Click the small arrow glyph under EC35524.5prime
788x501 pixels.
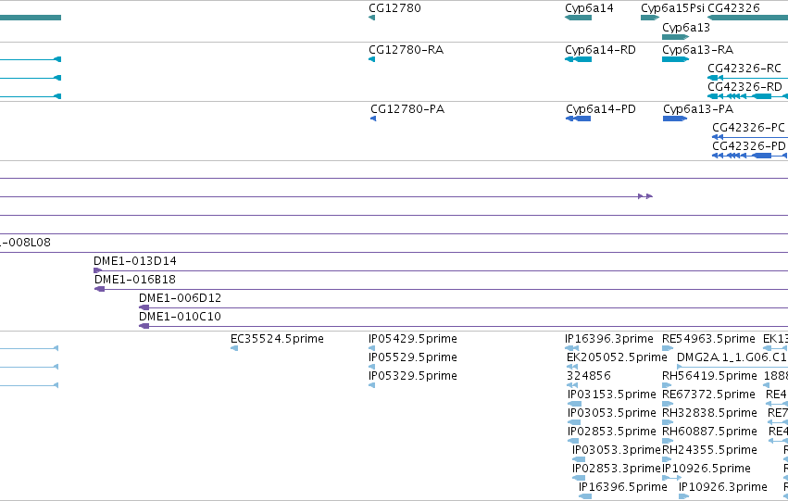234,348
